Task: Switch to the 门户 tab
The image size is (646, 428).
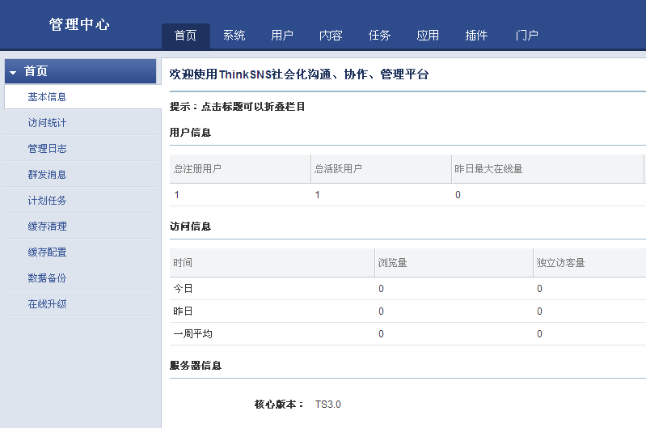Action: coord(526,36)
